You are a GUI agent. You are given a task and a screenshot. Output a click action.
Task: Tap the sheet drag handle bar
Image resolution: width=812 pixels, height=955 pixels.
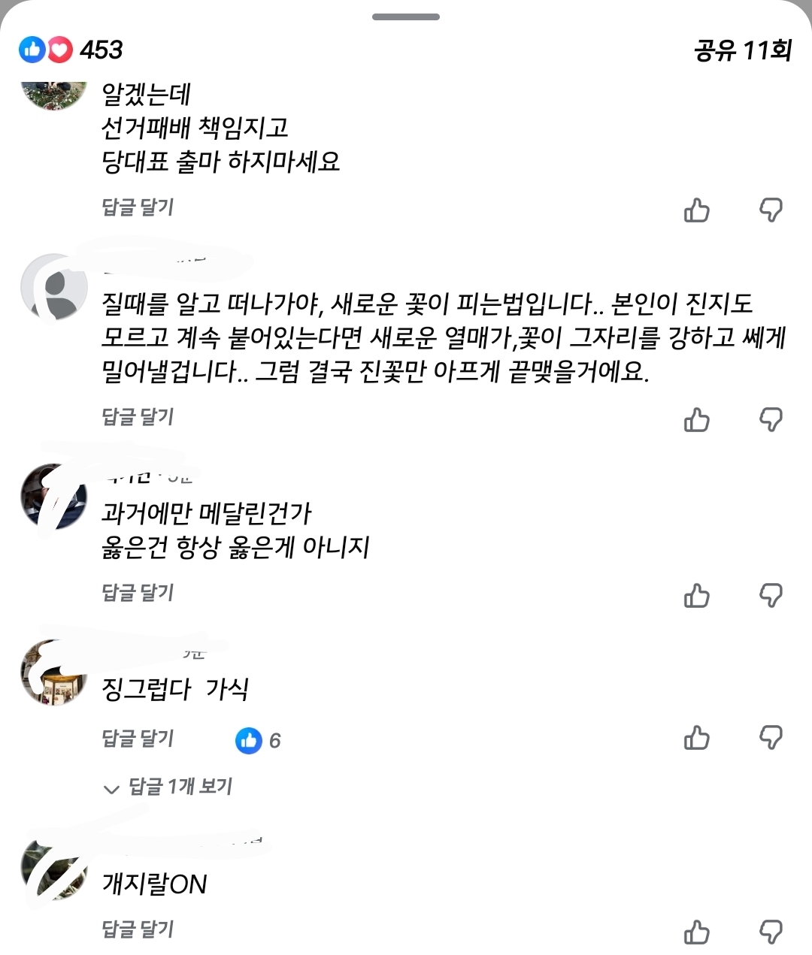pos(406,17)
